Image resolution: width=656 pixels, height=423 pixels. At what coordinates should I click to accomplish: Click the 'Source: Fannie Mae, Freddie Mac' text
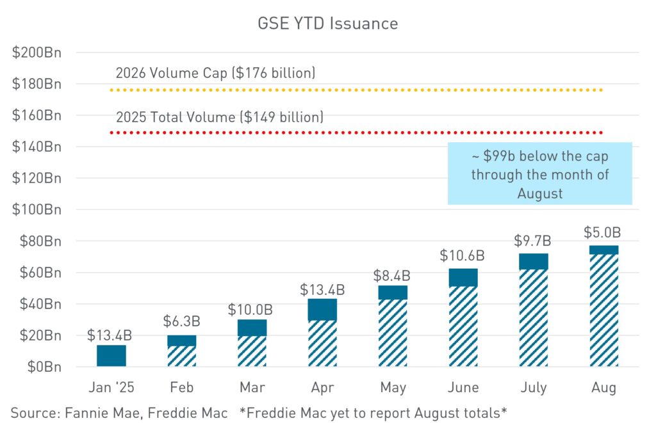119,413
